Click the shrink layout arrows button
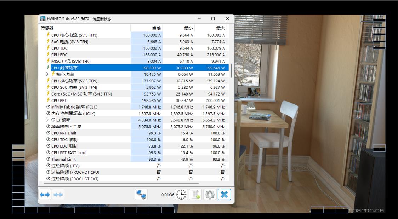398x219 pixels. pos(58,195)
